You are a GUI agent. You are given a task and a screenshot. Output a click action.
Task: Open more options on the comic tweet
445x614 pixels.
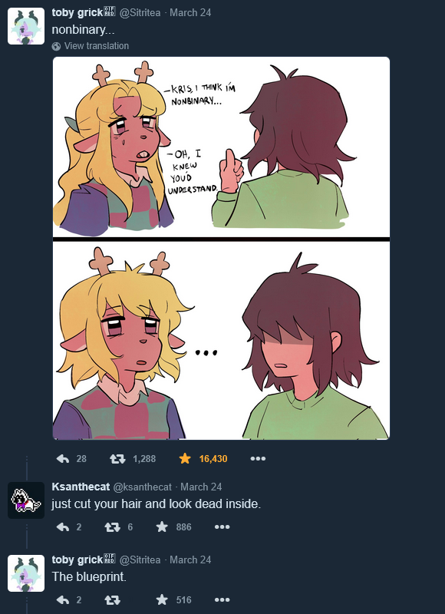pyautogui.click(x=258, y=458)
